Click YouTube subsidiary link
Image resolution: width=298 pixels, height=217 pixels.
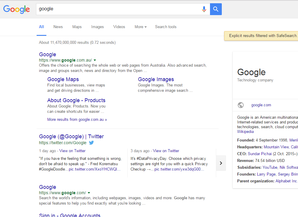(270, 168)
